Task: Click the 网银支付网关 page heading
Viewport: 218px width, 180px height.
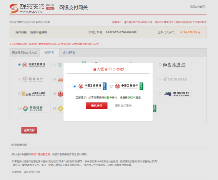Action: click(x=73, y=8)
